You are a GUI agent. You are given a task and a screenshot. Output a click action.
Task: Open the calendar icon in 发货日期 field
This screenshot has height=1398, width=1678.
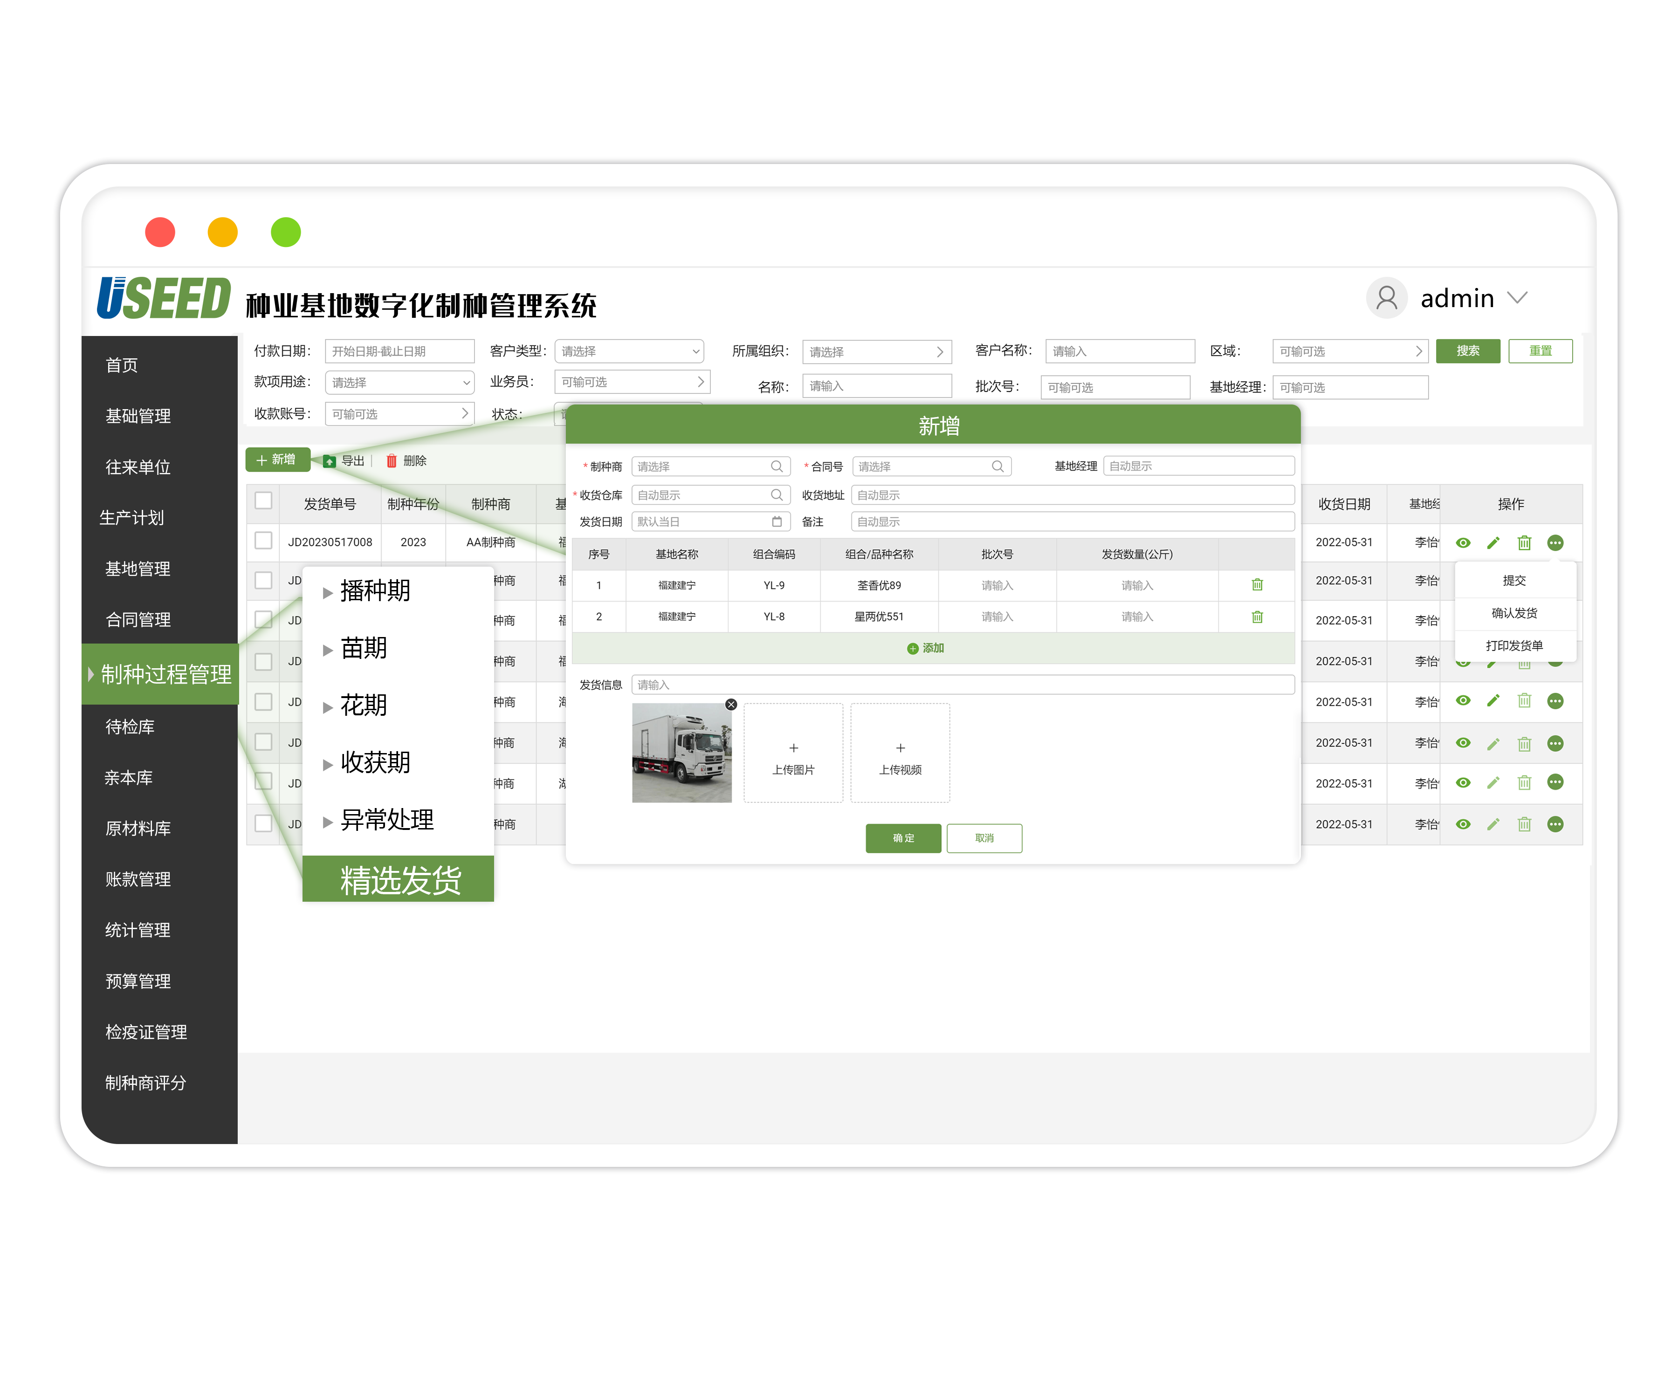(777, 521)
